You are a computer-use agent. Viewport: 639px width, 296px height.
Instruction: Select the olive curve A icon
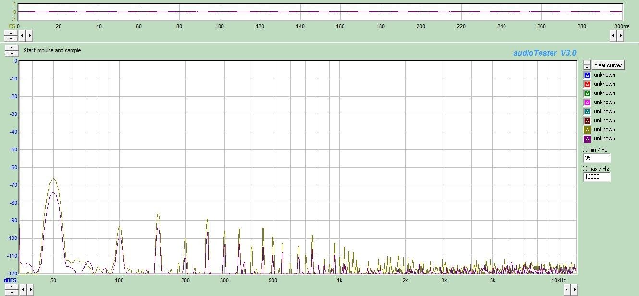(587, 130)
